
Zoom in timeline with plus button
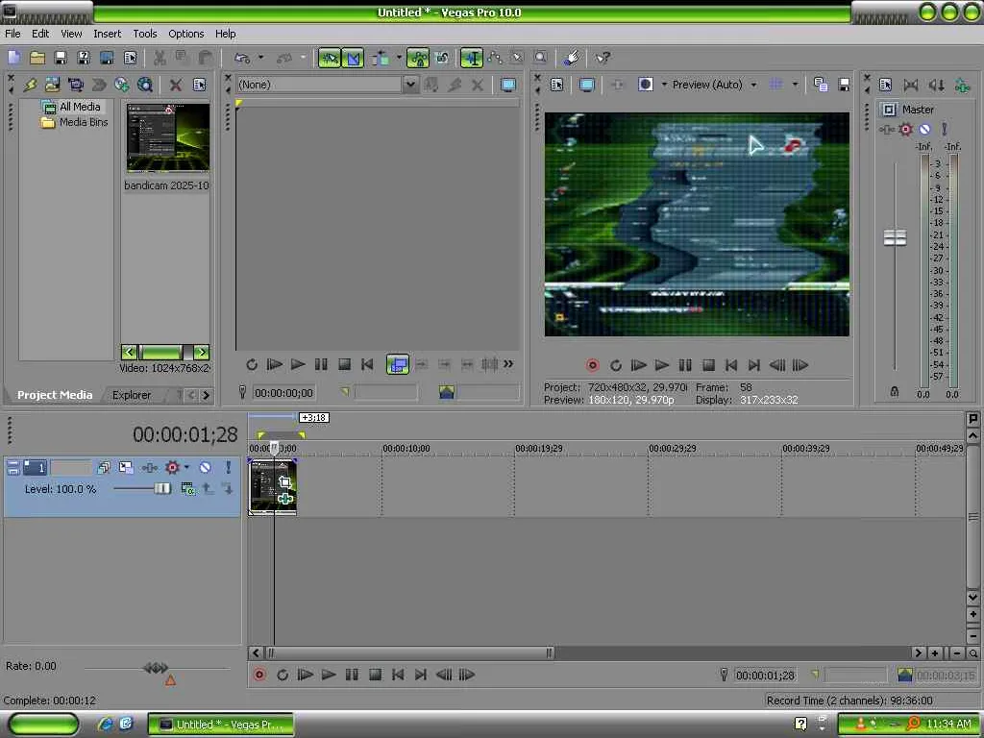click(934, 653)
